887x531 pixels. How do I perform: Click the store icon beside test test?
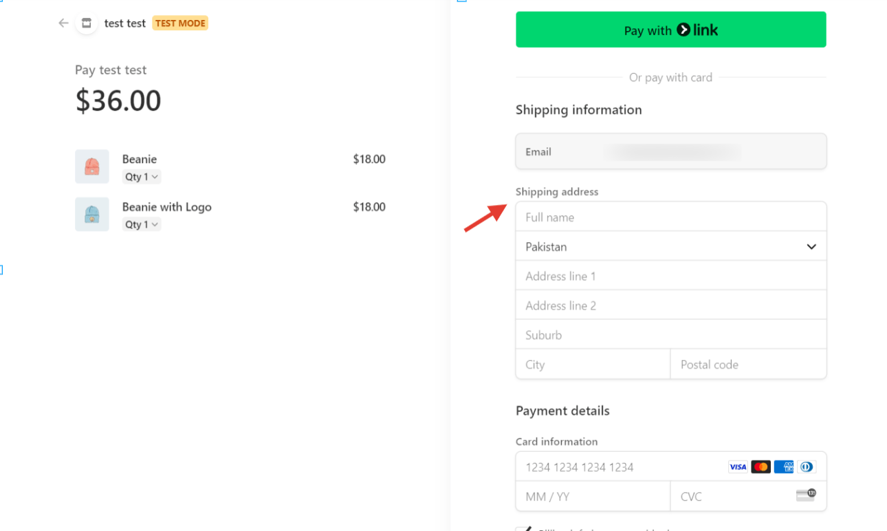click(x=87, y=23)
